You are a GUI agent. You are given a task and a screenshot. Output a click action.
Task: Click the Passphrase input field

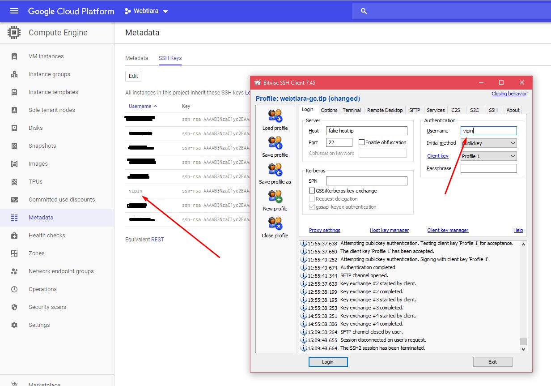coord(489,169)
